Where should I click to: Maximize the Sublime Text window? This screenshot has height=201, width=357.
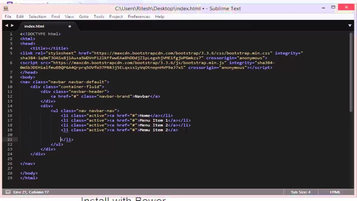[x=333, y=8]
